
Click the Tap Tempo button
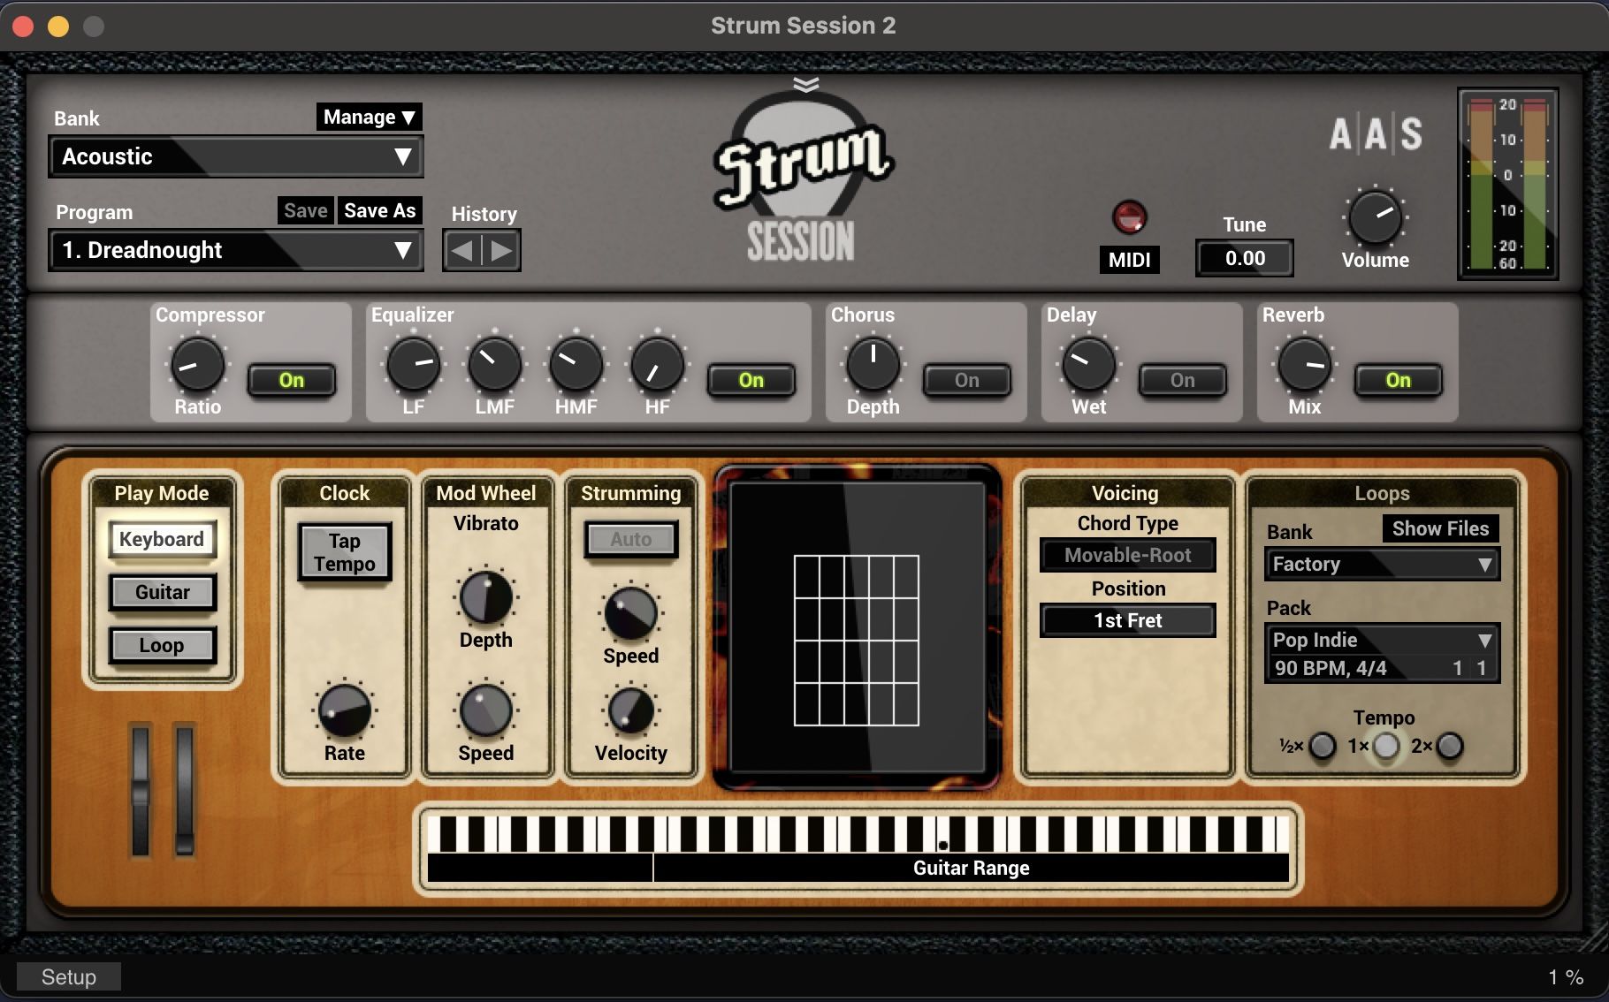click(345, 552)
